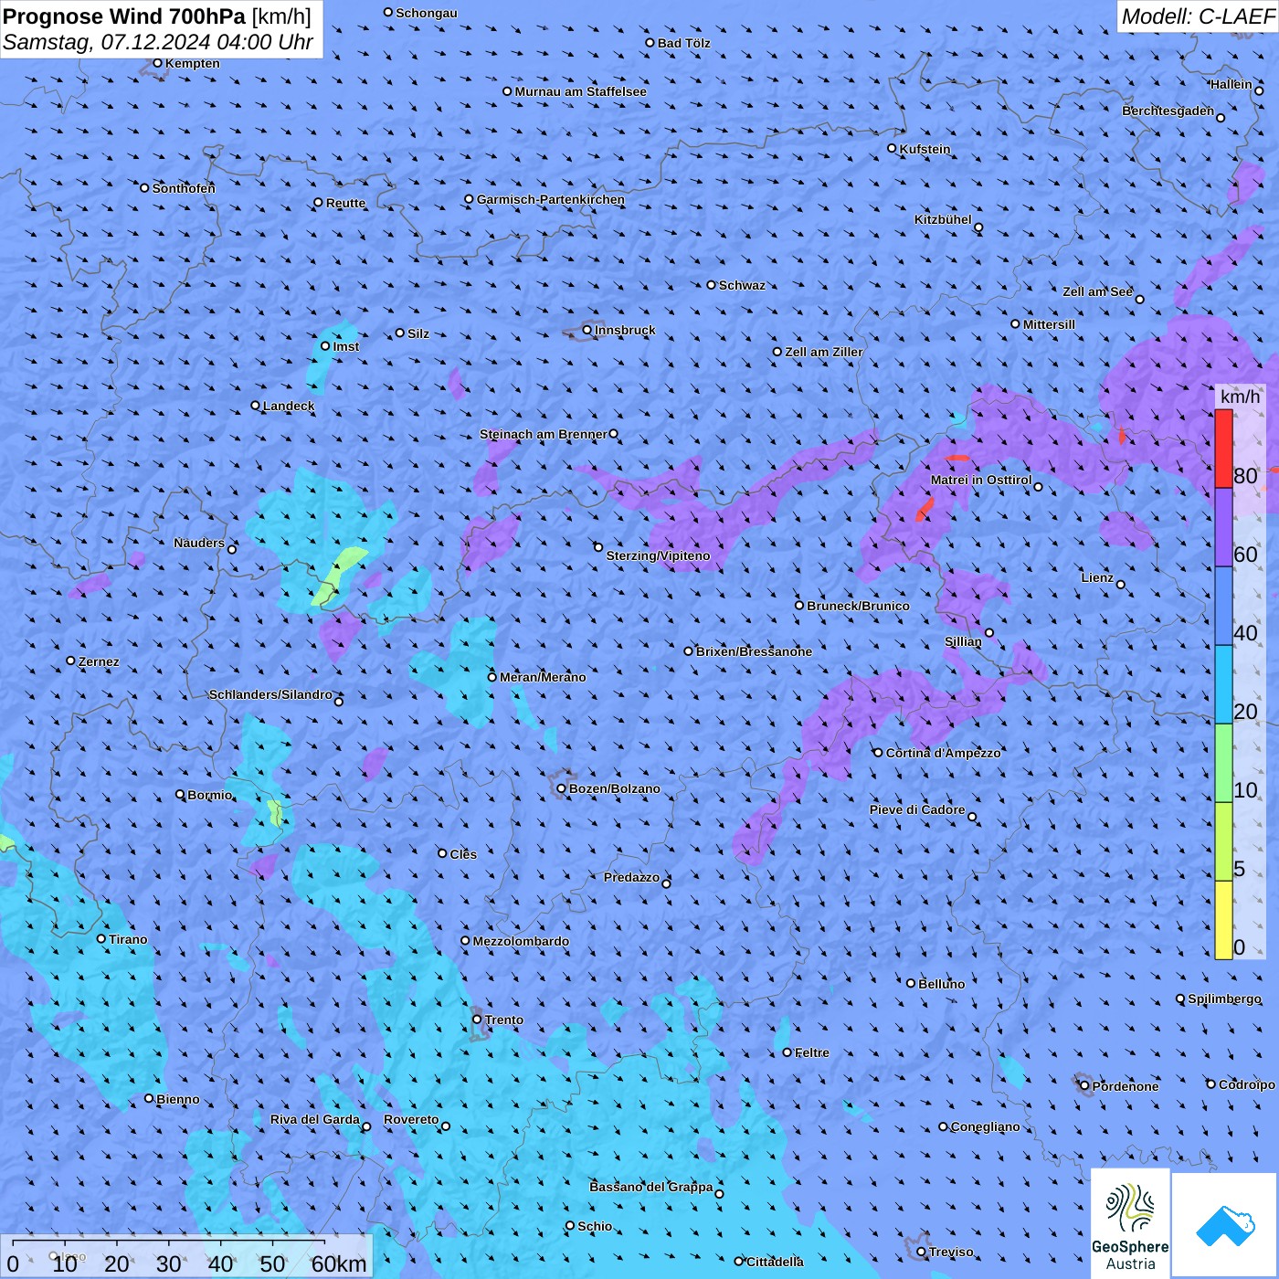This screenshot has width=1279, height=1279.
Task: Choose the green 10–20 km/h legend segment
Action: (1223, 764)
